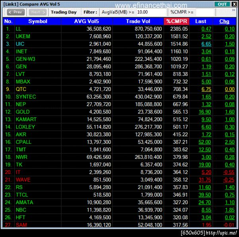Select symbol AMATA
Screen dimensions: 239x237
pyautogui.click(x=24, y=202)
